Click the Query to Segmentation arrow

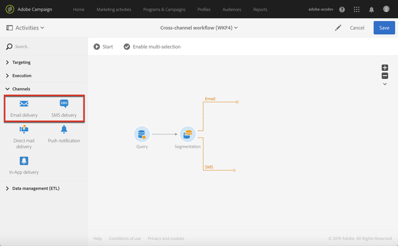[165, 134]
